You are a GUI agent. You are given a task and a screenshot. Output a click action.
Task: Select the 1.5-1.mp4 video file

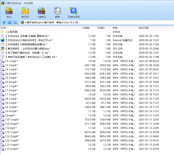[x=11, y=61]
